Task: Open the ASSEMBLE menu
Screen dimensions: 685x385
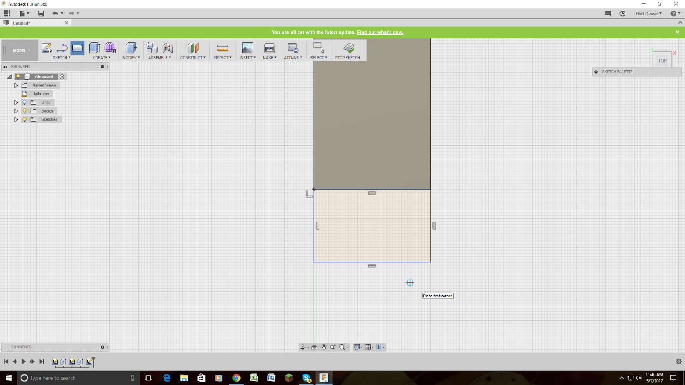Action: (x=159, y=58)
